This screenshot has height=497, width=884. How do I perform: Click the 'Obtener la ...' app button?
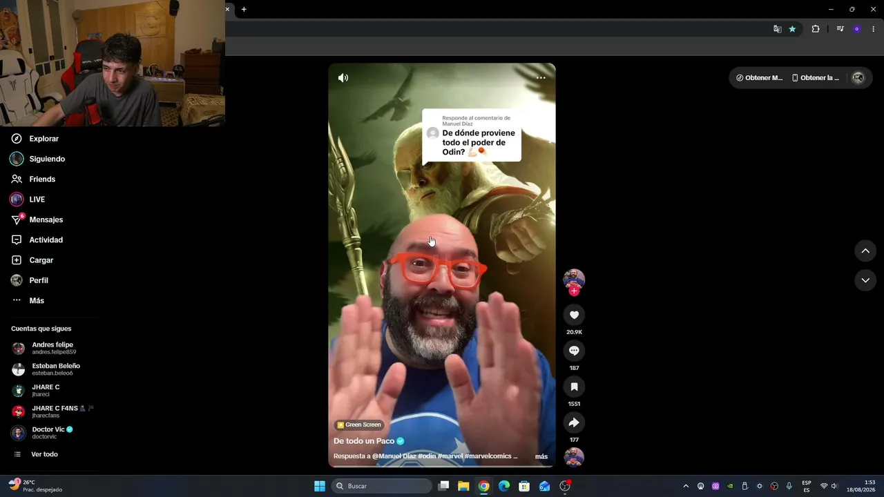coord(816,78)
